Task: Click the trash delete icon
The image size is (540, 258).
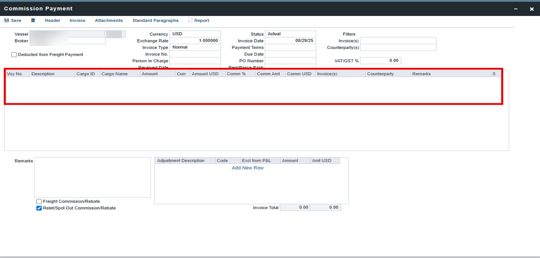Action: coord(33,21)
